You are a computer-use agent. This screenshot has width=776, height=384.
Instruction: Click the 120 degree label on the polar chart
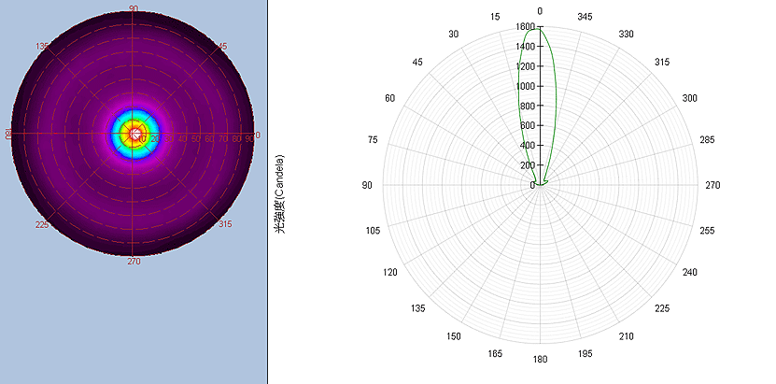point(389,272)
